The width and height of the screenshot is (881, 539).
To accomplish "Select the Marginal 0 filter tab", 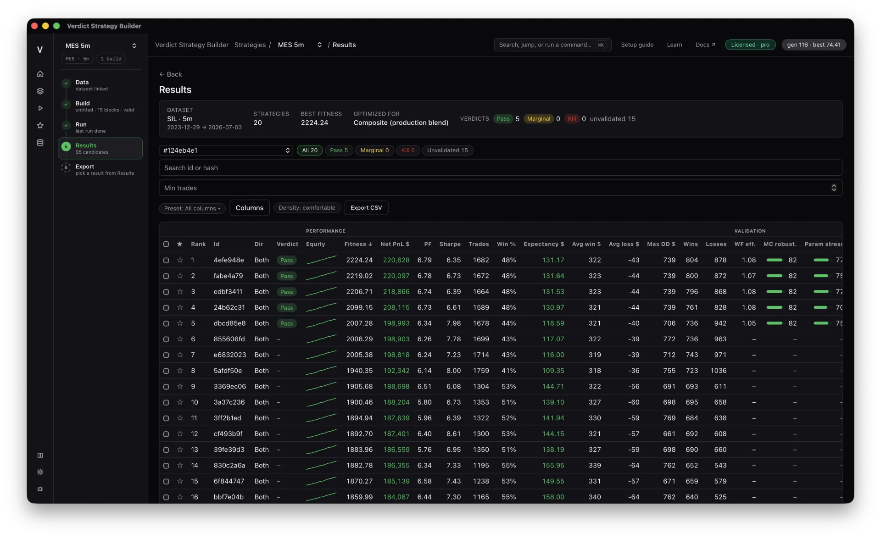I will point(374,150).
